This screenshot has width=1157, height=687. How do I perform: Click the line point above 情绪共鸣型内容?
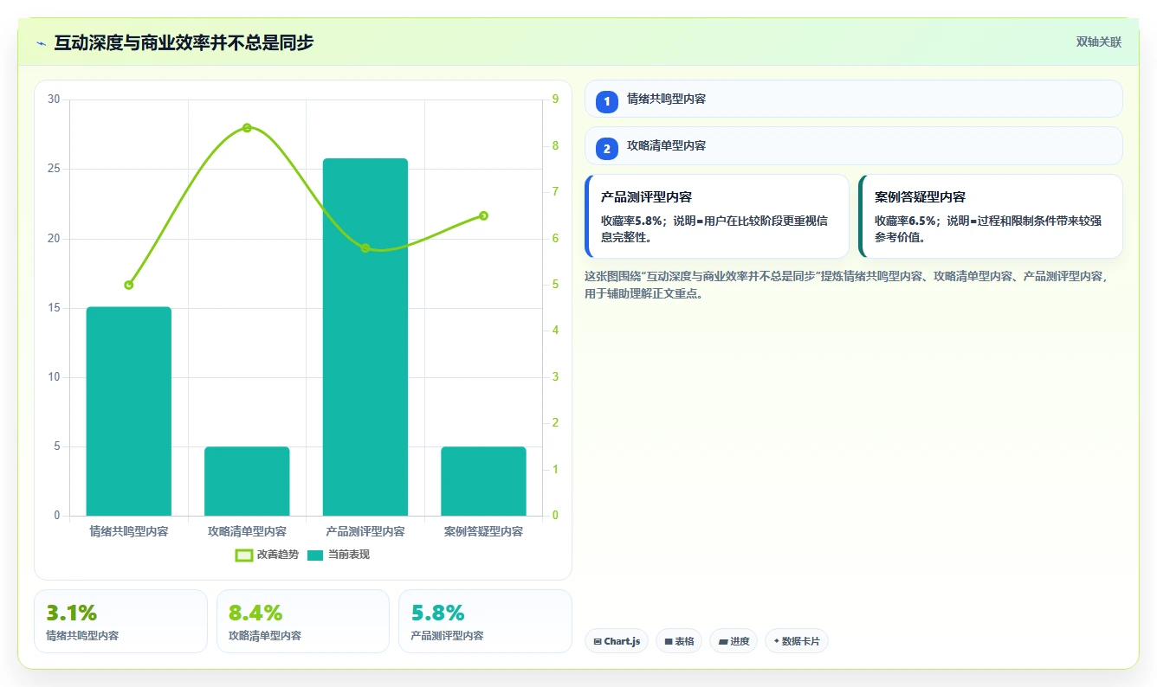point(129,285)
